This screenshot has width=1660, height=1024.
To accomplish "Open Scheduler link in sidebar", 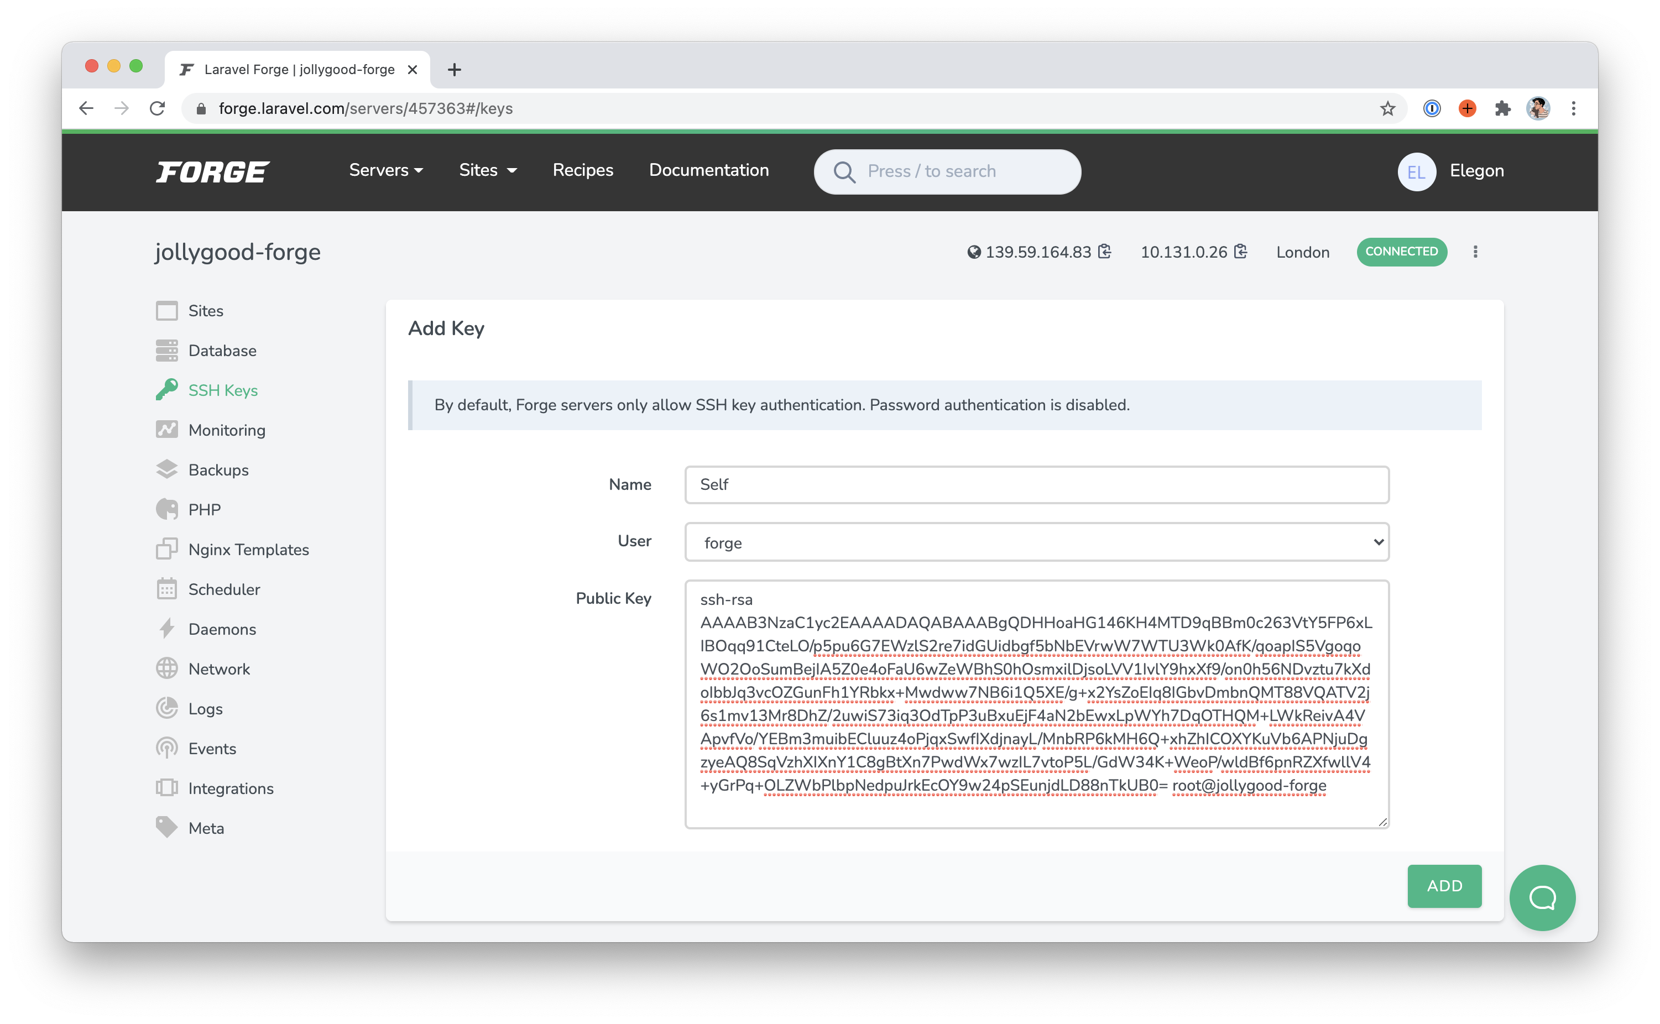I will pos(224,589).
